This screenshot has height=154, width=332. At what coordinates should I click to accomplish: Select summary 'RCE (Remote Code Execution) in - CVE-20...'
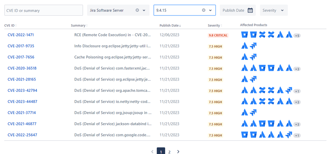113,35
